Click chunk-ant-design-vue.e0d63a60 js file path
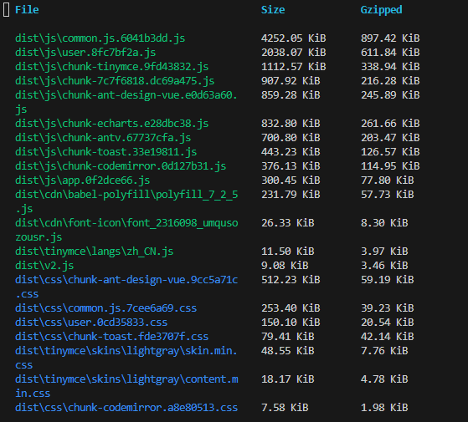This screenshot has width=468, height=422. coord(126,102)
